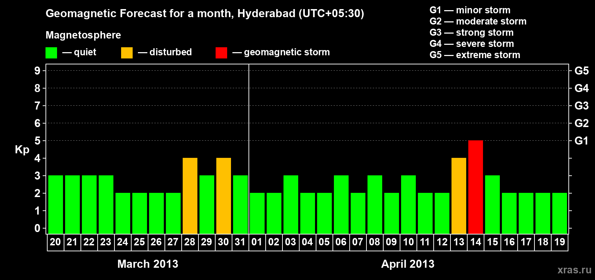Viewport: 595px width, 280px height.
Task: Click date label 19 on the axis
Action: tap(560, 242)
